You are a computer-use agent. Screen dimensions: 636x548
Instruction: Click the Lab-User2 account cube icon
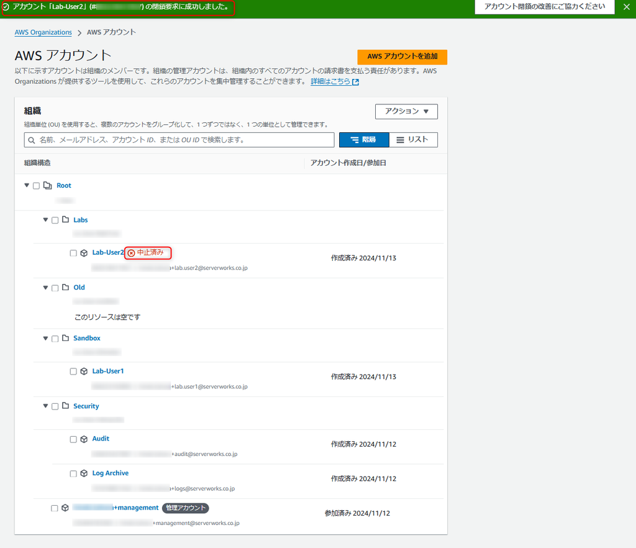click(x=84, y=253)
